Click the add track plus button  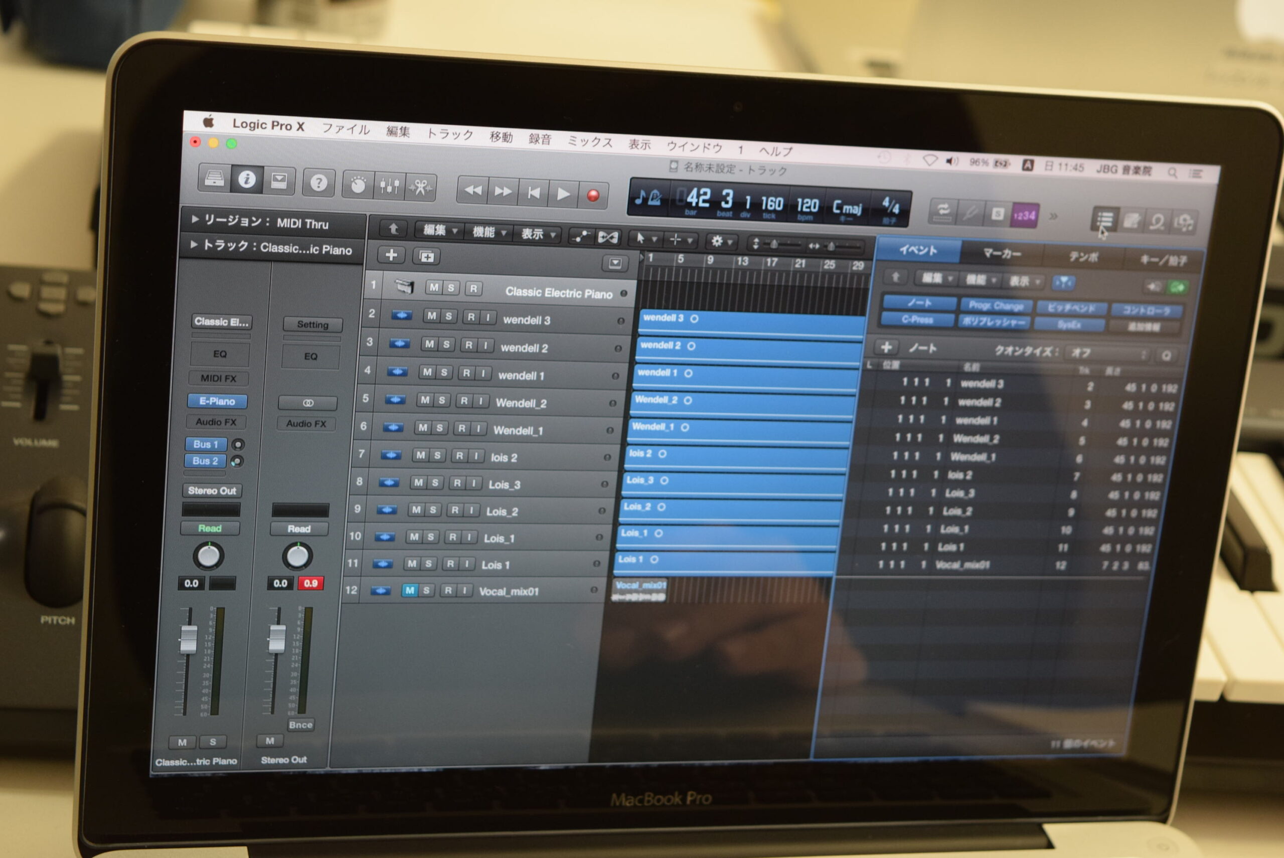(x=391, y=255)
